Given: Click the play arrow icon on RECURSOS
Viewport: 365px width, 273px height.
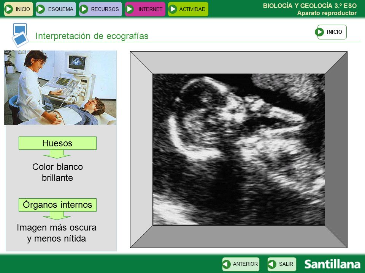Looking at the screenshot, I should pyautogui.click(x=84, y=9).
